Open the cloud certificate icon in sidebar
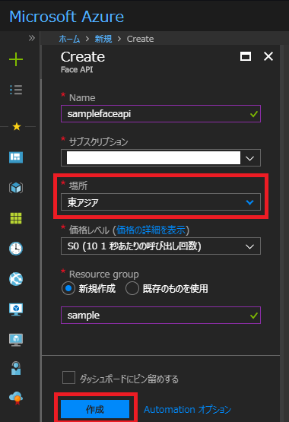The image size is (289, 422). [16, 398]
